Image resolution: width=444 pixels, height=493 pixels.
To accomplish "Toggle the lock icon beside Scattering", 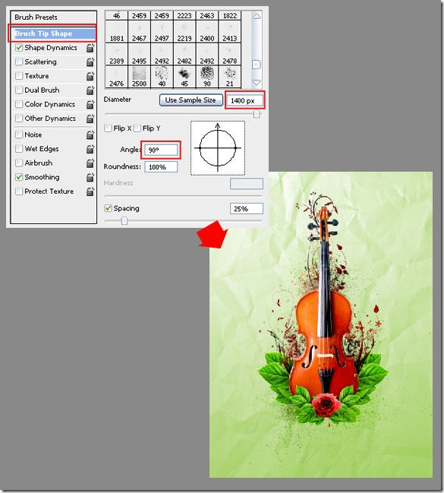I will pos(90,62).
